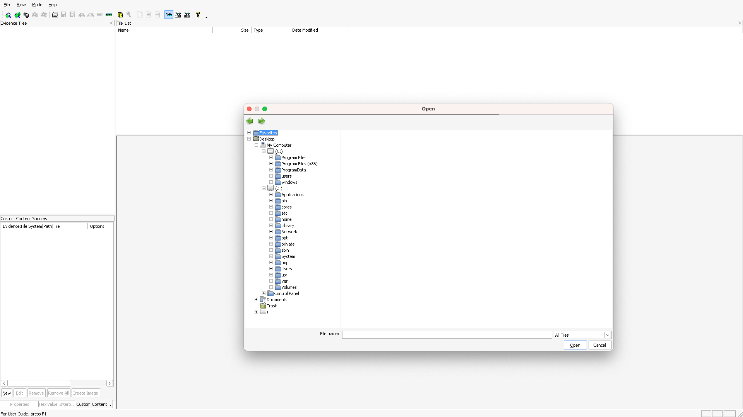743x417 pixels.
Task: Select the Trash item in tree
Action: [x=272, y=306]
